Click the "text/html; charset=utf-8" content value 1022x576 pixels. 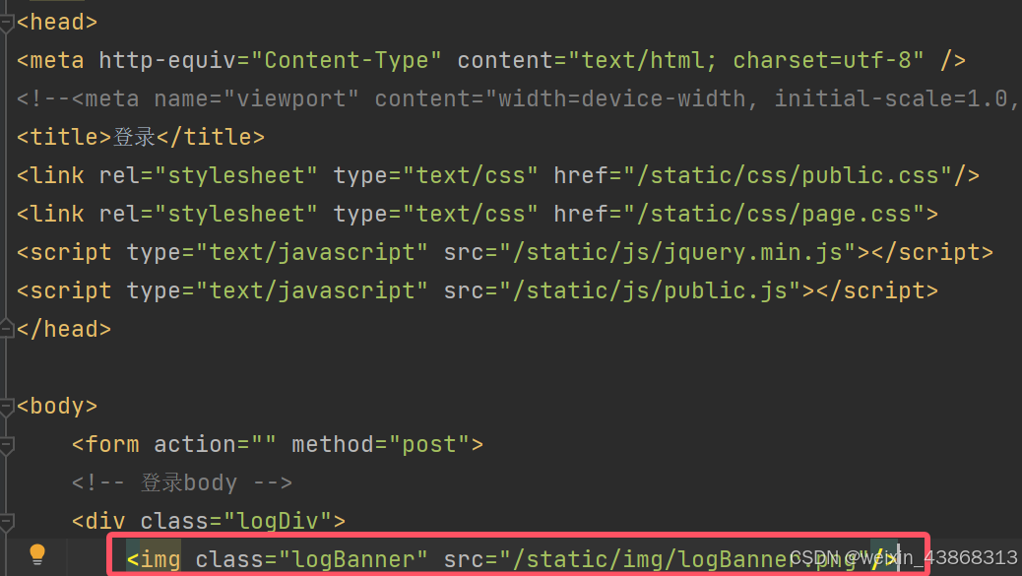745,61
